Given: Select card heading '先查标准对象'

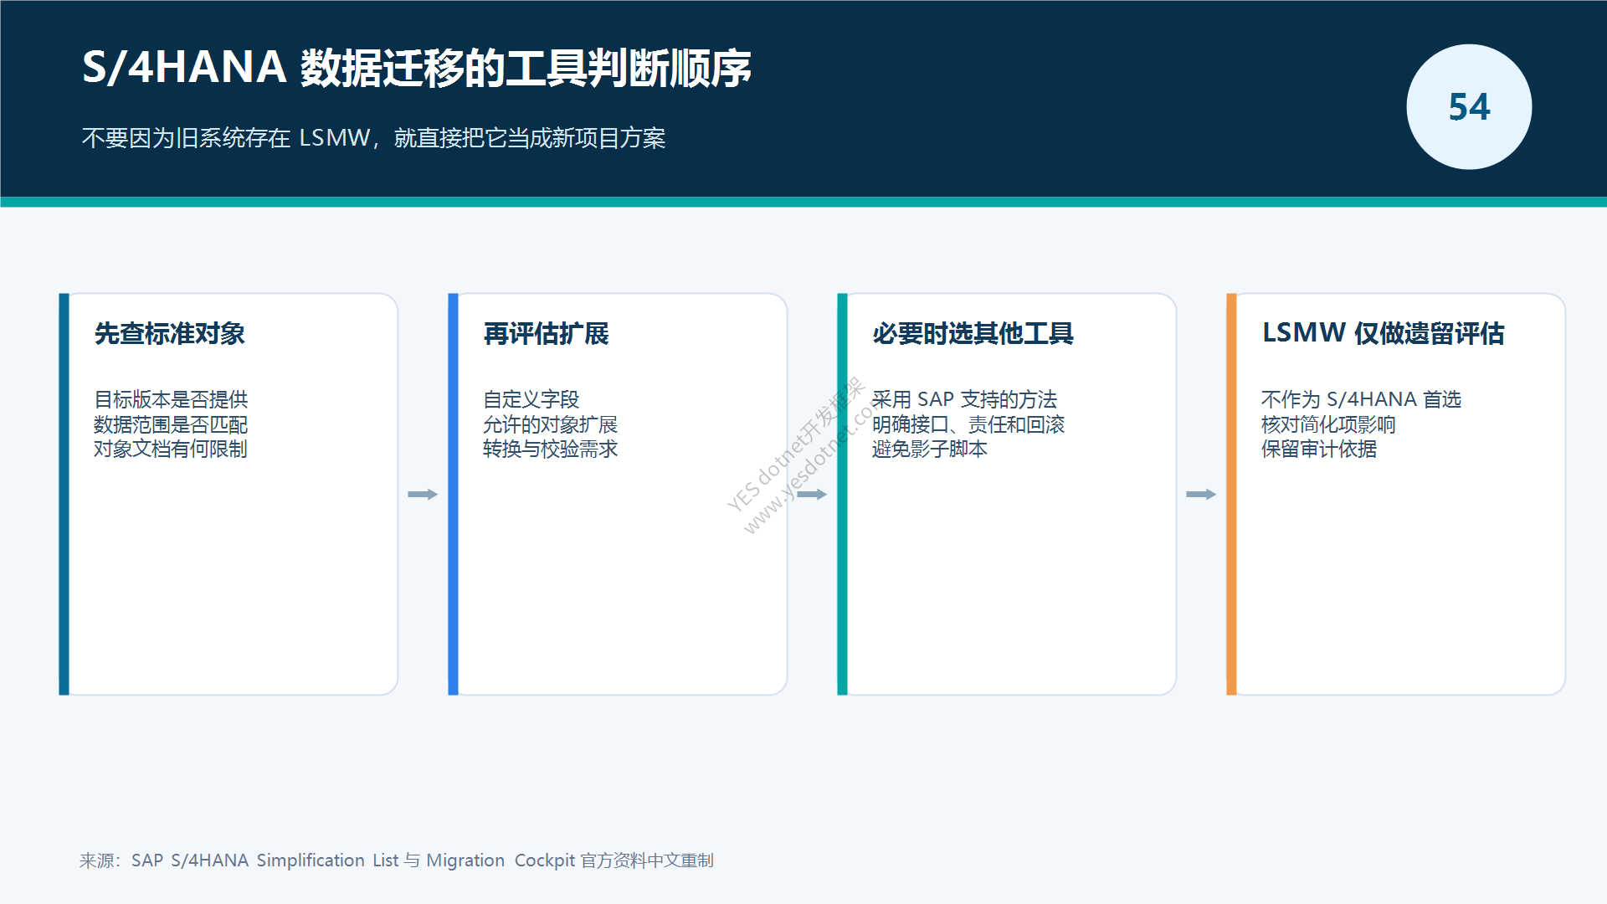Looking at the screenshot, I should 170,333.
